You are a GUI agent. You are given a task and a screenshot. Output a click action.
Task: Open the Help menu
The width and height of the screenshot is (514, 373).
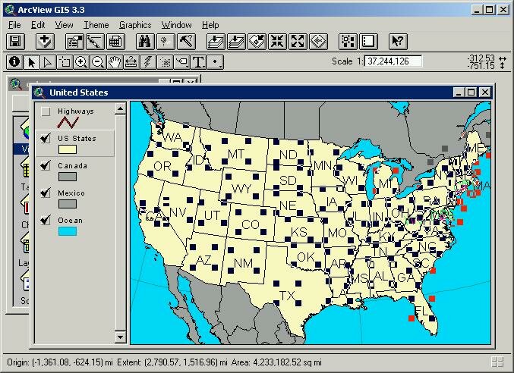point(210,25)
